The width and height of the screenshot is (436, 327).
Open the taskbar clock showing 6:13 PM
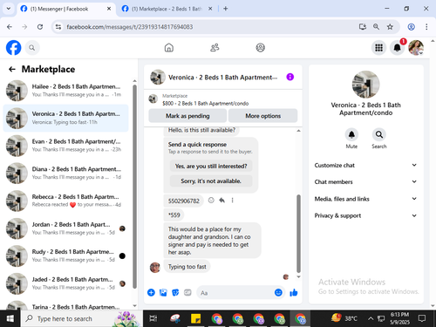coord(399,318)
